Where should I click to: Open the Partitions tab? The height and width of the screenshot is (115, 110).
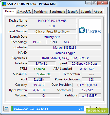[x=40, y=12]
